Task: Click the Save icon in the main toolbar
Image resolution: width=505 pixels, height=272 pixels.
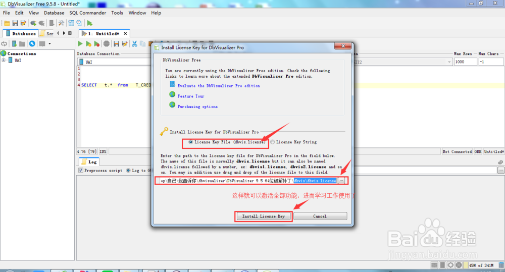Action: pos(15,23)
